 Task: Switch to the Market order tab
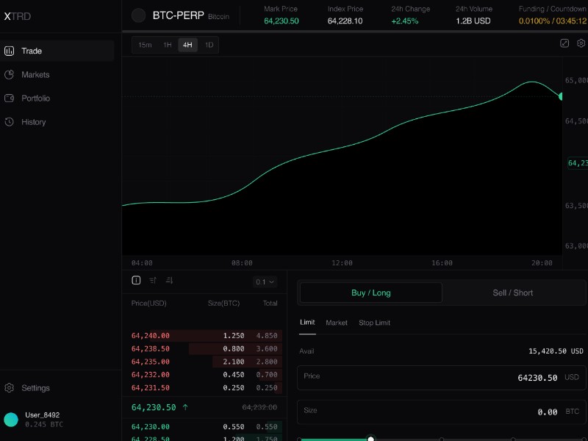[337, 323]
